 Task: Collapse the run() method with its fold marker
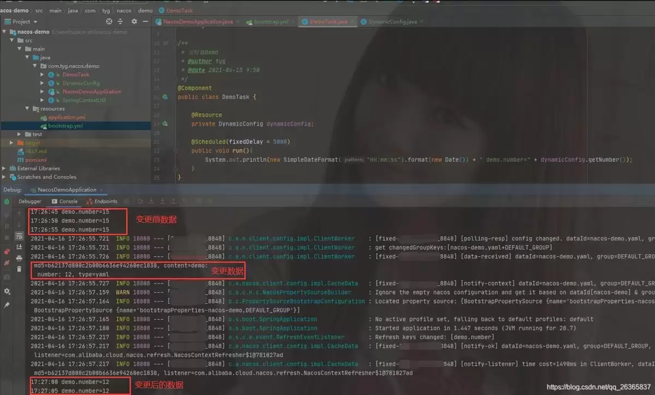point(176,151)
